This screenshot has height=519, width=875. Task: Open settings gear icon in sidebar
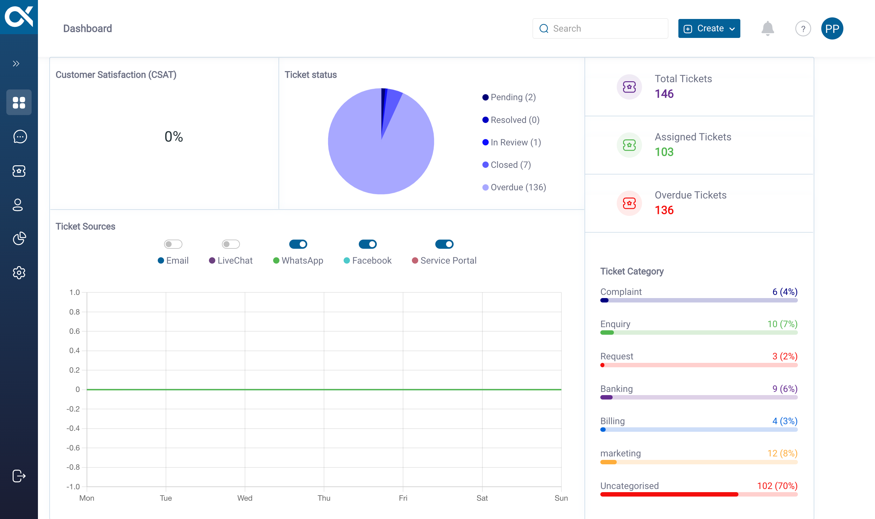click(19, 272)
